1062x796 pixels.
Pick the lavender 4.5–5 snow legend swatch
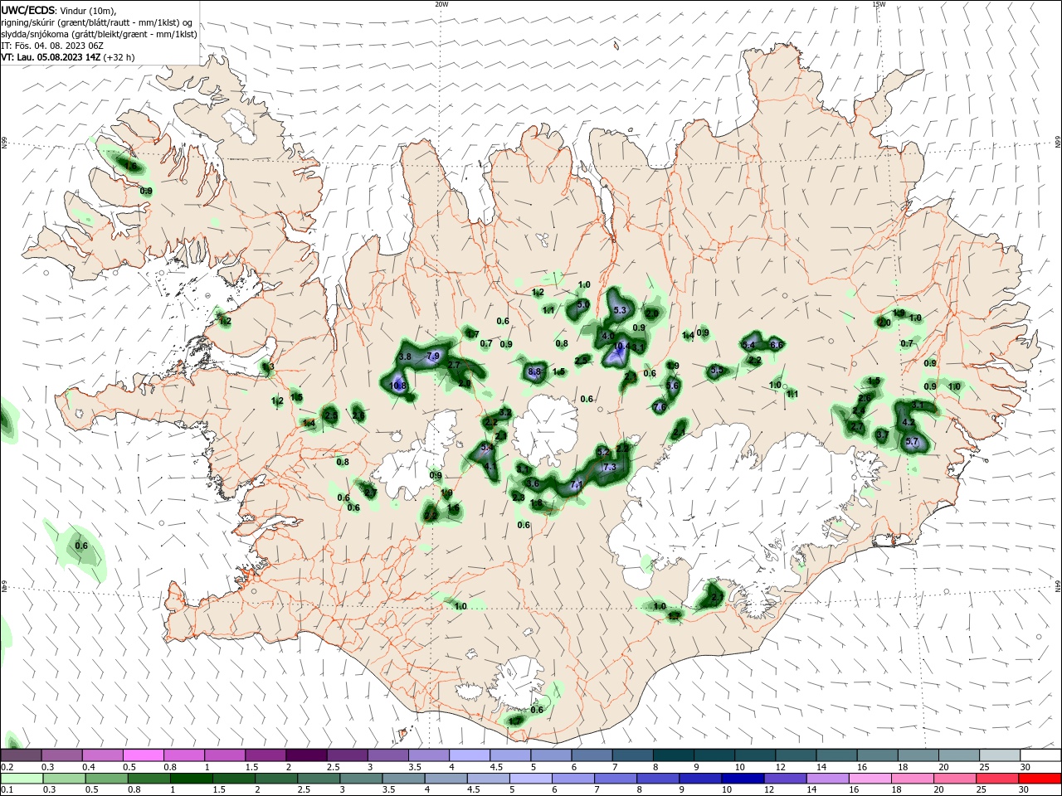click(510, 755)
